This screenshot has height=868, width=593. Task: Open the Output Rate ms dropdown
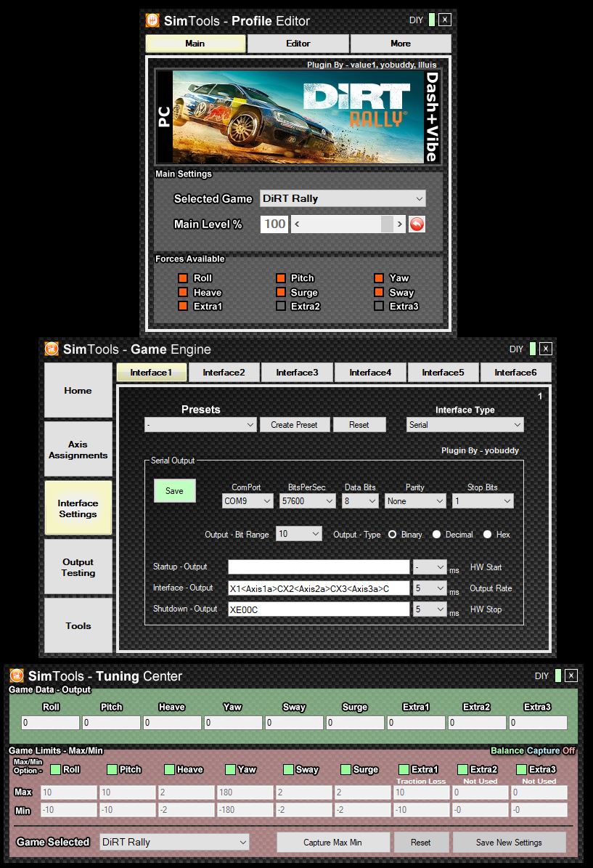click(x=430, y=588)
